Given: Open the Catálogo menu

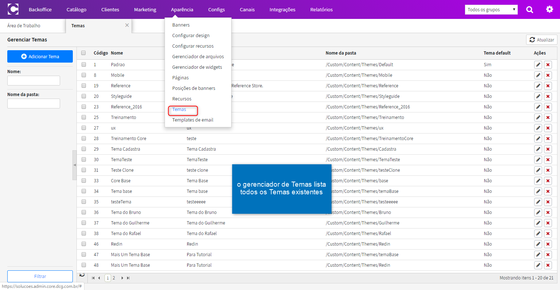Looking at the screenshot, I should click(x=76, y=9).
